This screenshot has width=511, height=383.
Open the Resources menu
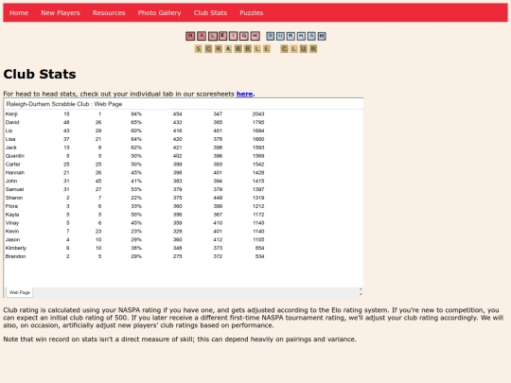(x=109, y=13)
